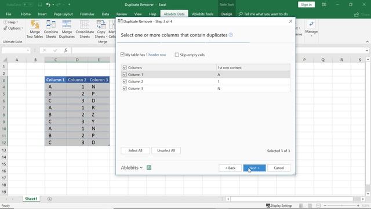Screen dimensions: 371x209
Task: Cancel the Duplicate Remover wizard
Action: tap(279, 168)
